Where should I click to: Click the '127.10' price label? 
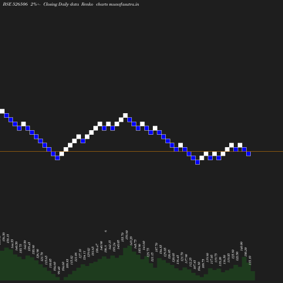80,254
